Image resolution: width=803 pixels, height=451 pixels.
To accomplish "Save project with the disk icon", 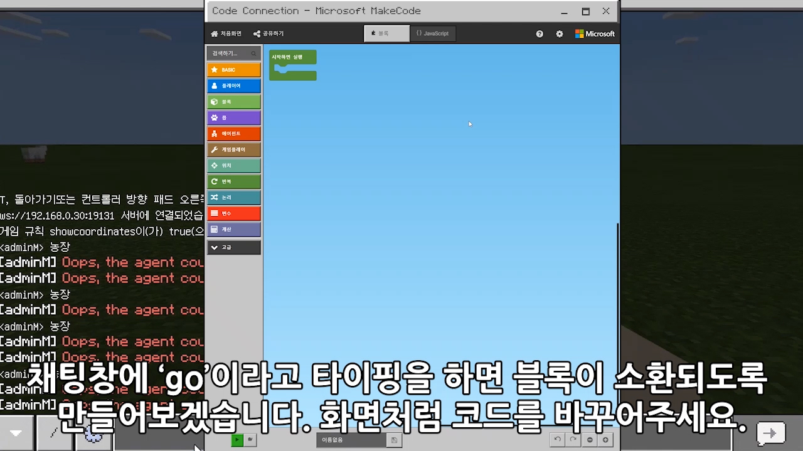I will 394,440.
